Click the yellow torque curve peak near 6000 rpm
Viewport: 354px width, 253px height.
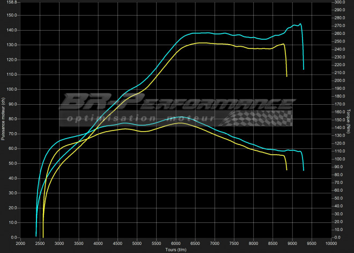click(180, 123)
